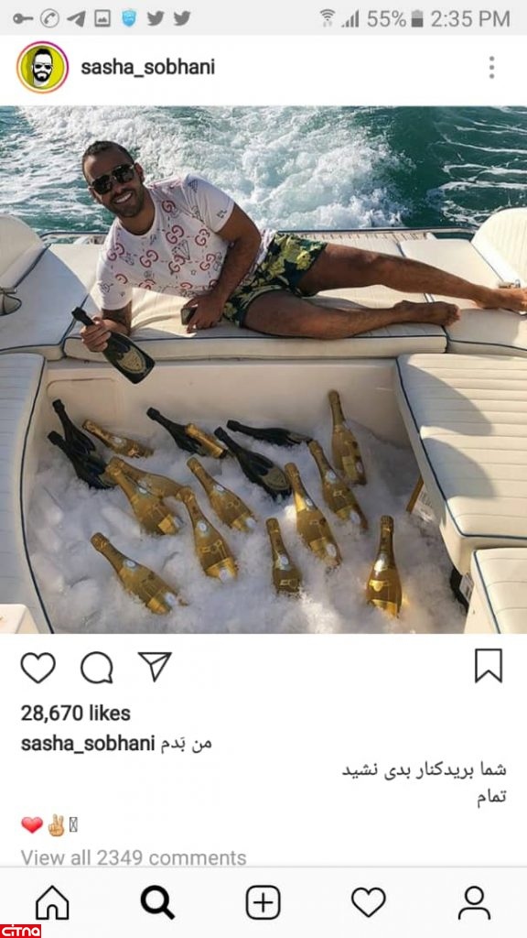View the 28,670 likes list
This screenshot has height=938, width=527.
[75, 713]
